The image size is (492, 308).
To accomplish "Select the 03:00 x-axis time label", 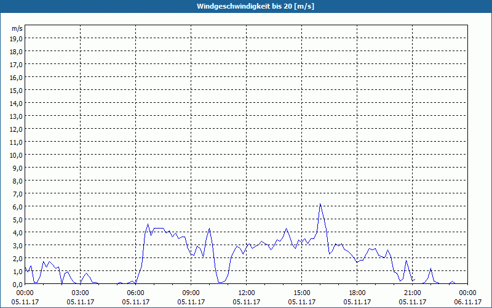I will [81, 293].
